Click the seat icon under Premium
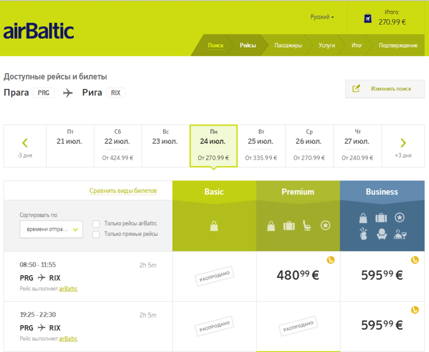Screen dimensions: 429x352 (307, 225)
